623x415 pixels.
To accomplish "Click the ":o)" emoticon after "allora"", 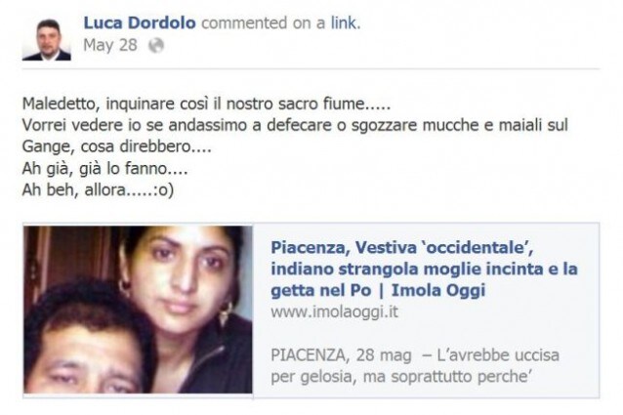I will point(163,190).
